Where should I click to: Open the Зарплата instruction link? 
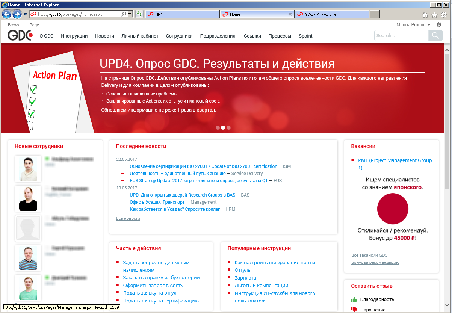[x=245, y=278]
